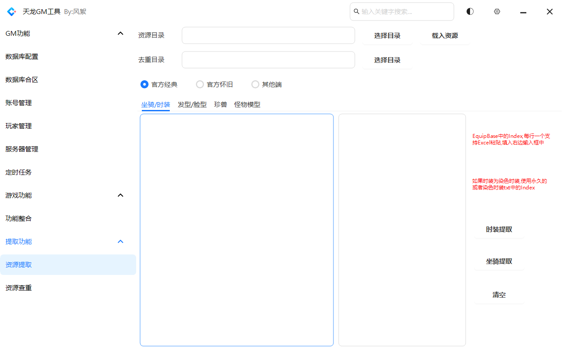Collapse the 提取功能 section chevron

[x=120, y=242]
